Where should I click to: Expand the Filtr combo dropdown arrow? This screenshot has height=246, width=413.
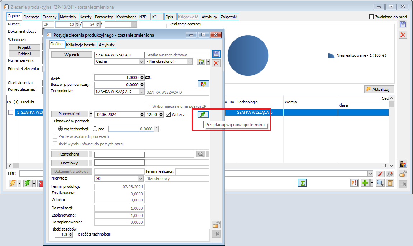[x=370, y=174]
